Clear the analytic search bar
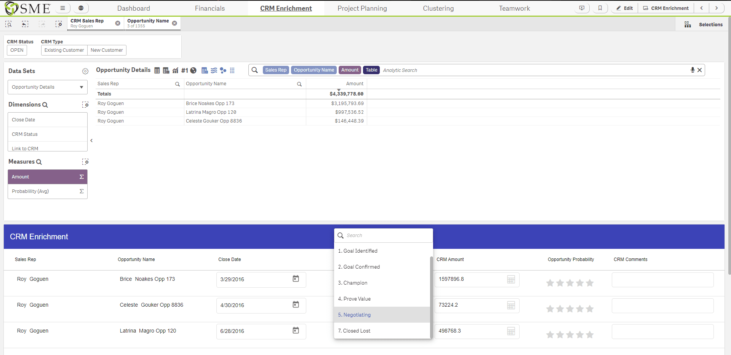 700,70
